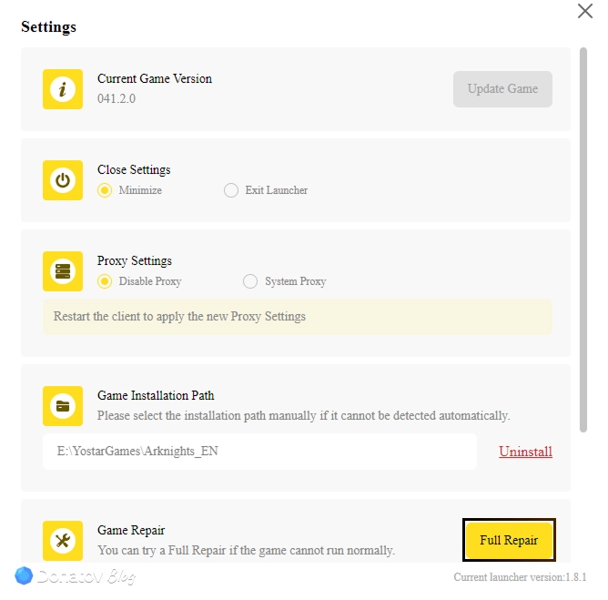Image resolution: width=608 pixels, height=600 pixels.
Task: Choose the Disable Proxy radio option
Action: point(105,281)
